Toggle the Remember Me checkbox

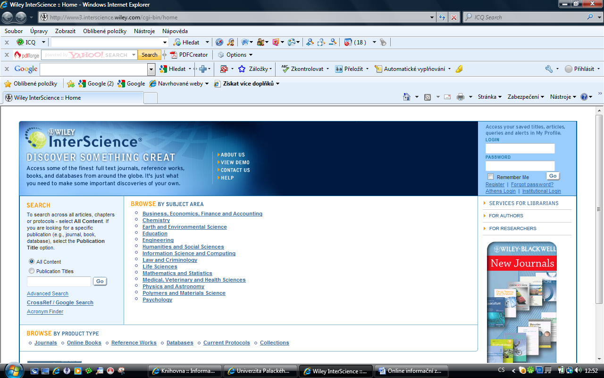[x=490, y=177]
